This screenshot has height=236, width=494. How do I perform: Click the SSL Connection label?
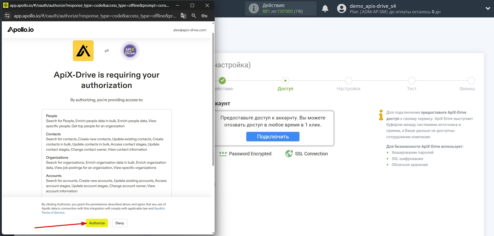(x=311, y=154)
